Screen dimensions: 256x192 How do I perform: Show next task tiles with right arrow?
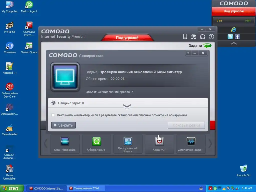pos(210,144)
